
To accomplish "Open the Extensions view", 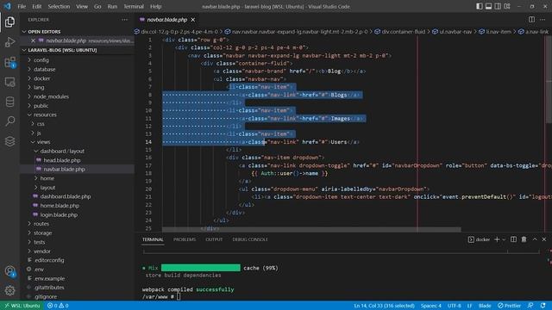I will [9, 62].
